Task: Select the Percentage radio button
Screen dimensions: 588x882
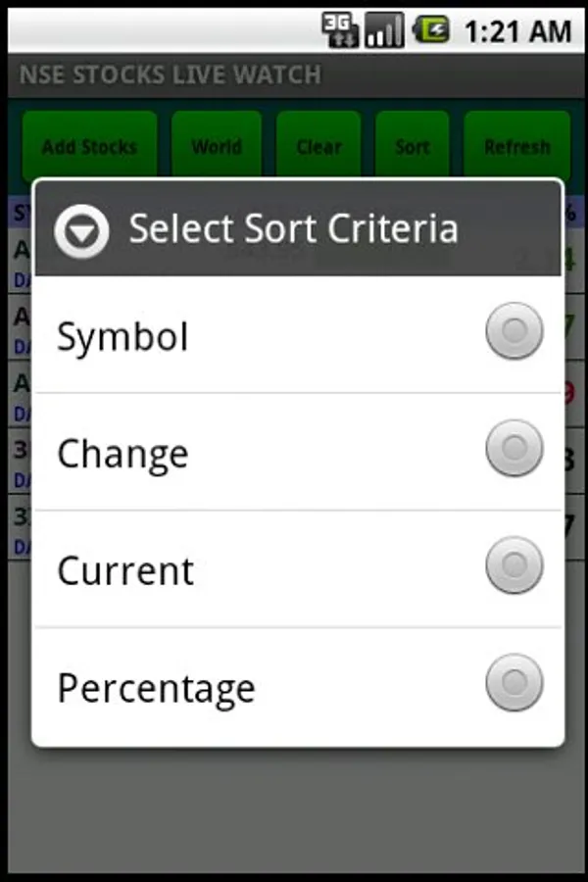Action: [514, 682]
